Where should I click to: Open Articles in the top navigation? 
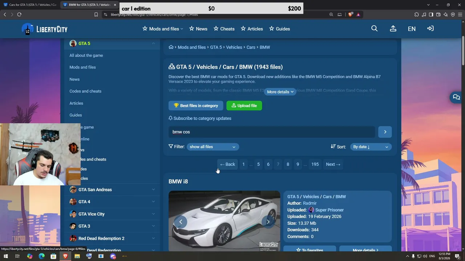point(252,29)
